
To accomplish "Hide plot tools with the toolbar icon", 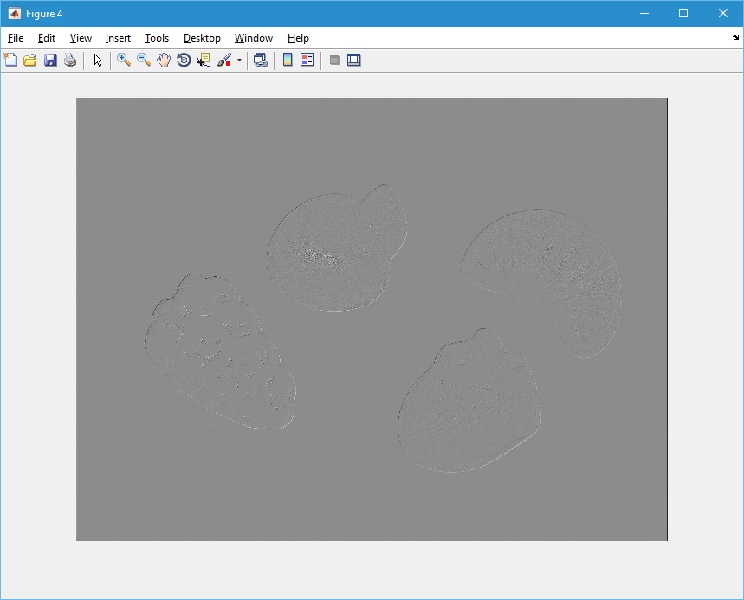I will click(x=334, y=60).
